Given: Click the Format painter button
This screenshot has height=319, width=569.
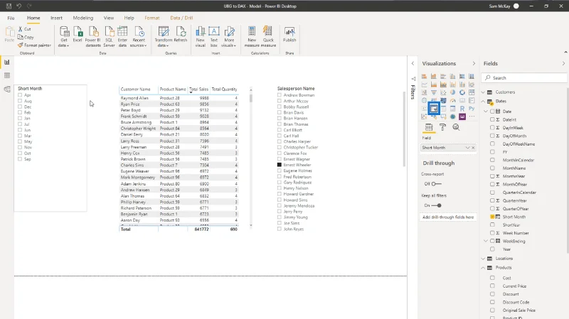Looking at the screenshot, I should [x=34, y=45].
